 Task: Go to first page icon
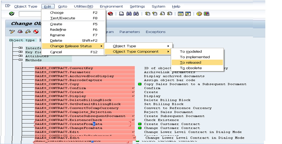click(x=148, y=14)
